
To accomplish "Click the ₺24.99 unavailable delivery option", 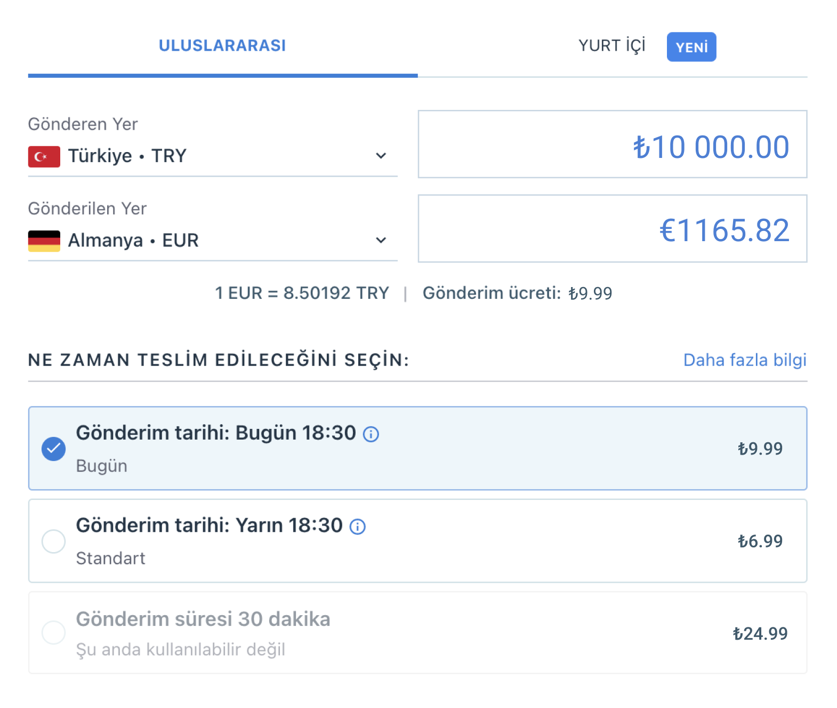I will click(x=417, y=633).
